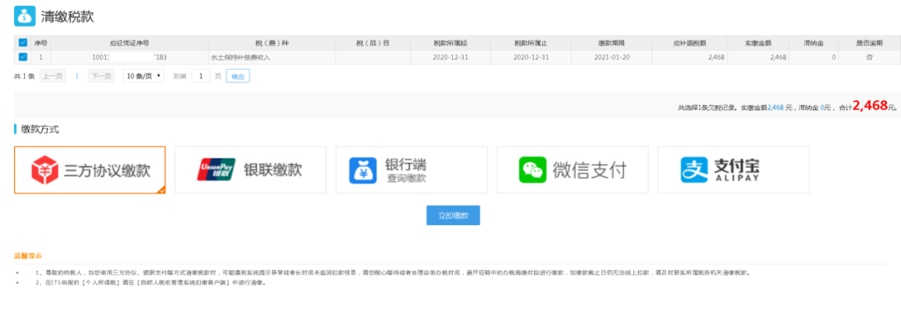Focus the page number input field
This screenshot has height=312, width=901.
click(200, 76)
